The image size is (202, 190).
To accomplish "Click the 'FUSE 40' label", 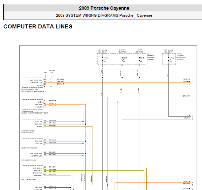I will (x=125, y=59).
